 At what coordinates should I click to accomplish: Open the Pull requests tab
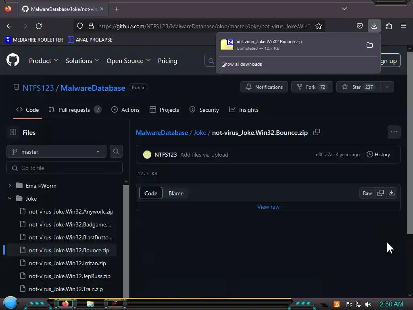(75, 110)
